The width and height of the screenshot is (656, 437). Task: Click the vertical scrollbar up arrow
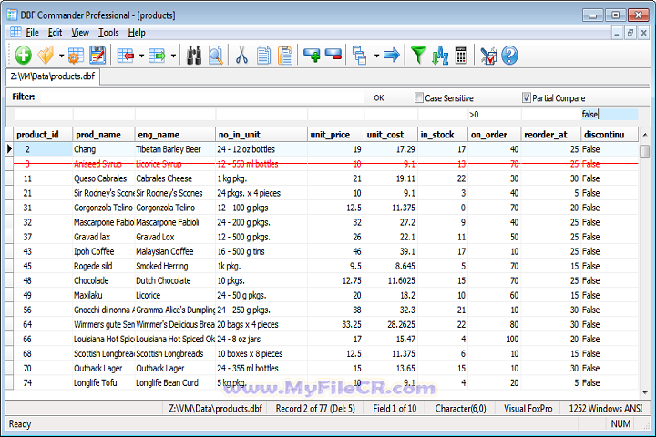[645, 135]
